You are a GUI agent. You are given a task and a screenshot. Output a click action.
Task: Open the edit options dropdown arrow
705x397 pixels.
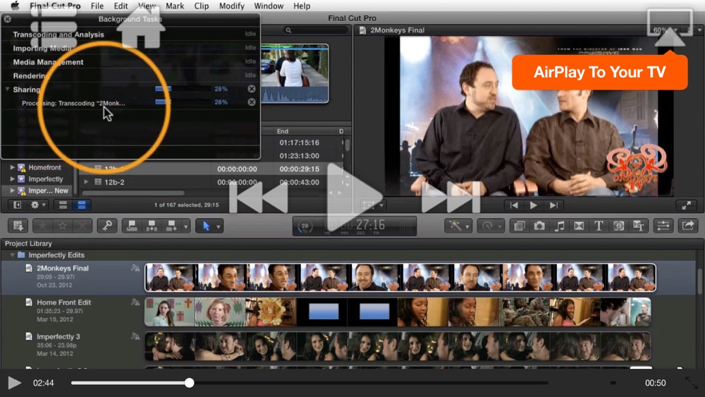[x=185, y=226]
